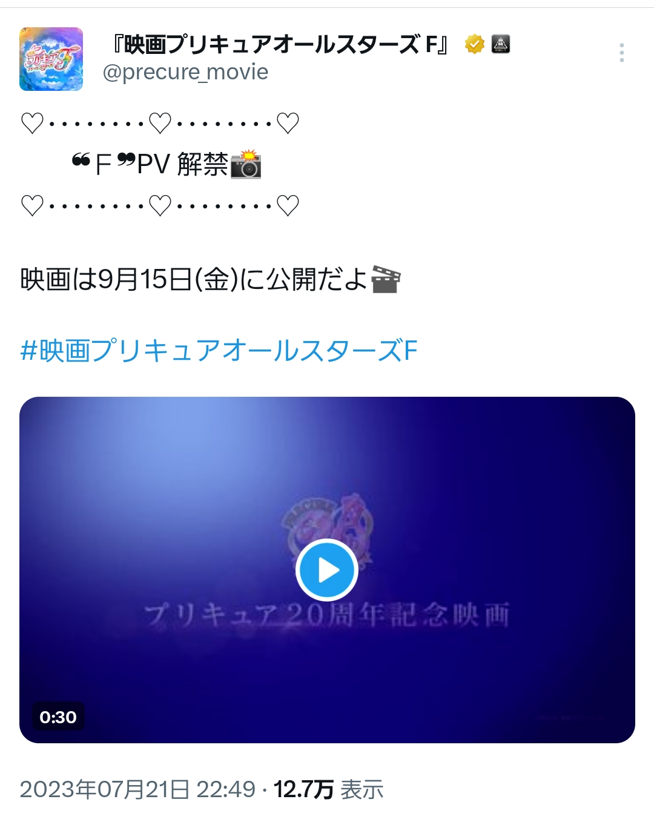Click the 12.7万 表示 view count
Image resolution: width=654 pixels, height=822 pixels.
[x=328, y=789]
